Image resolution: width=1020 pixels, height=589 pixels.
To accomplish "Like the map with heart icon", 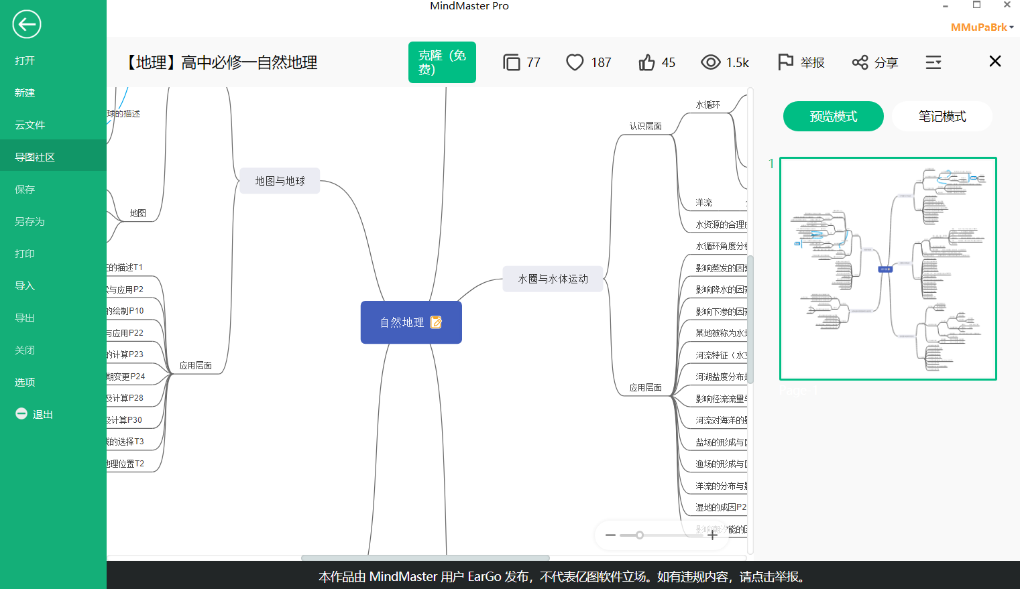I will 575,62.
